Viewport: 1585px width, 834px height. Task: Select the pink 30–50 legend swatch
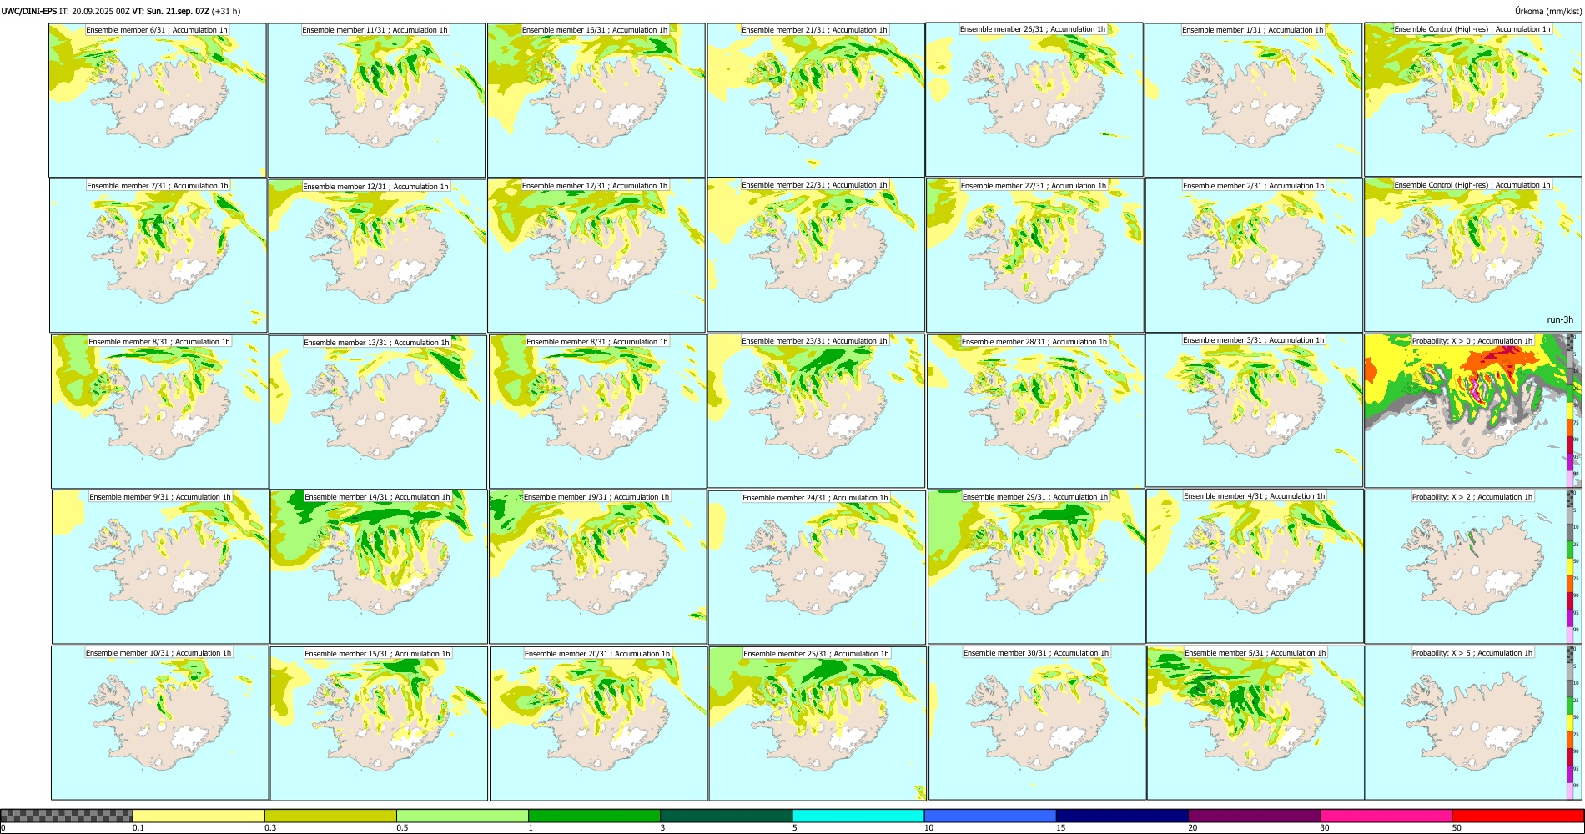click(1386, 816)
